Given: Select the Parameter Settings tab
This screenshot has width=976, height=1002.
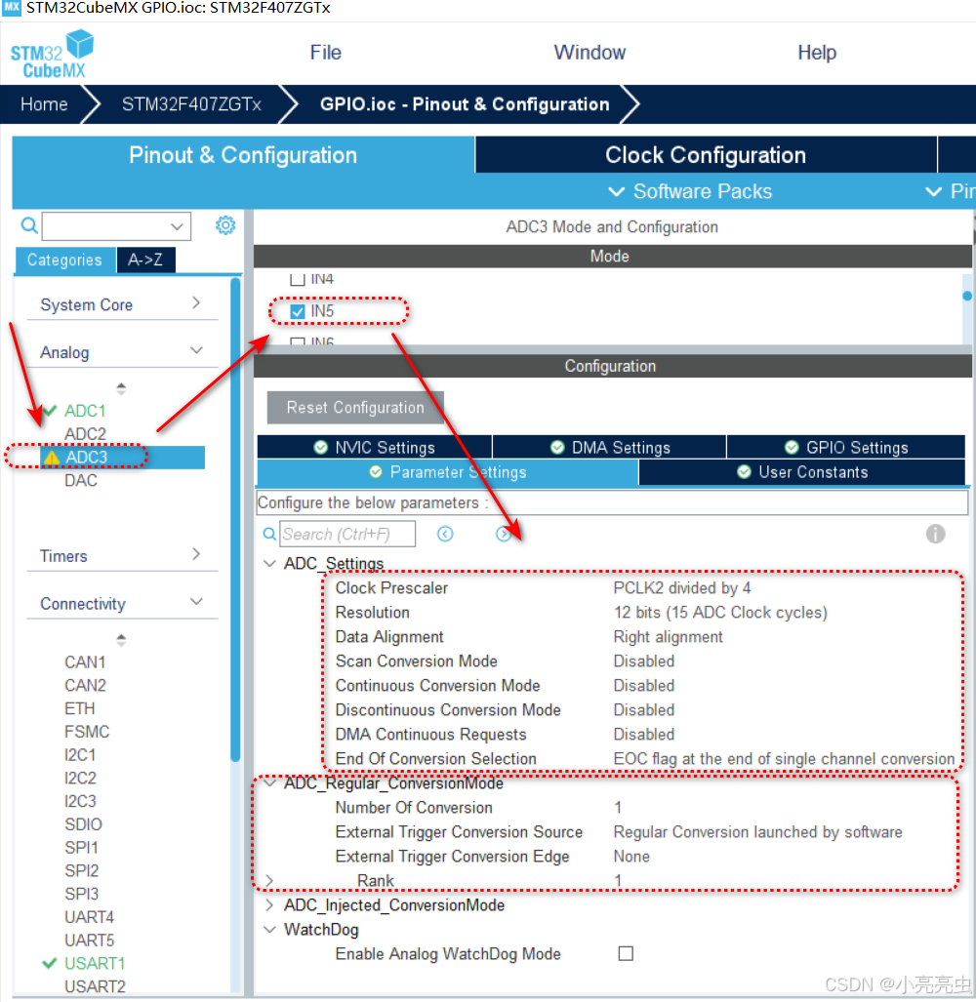Looking at the screenshot, I should [x=447, y=472].
